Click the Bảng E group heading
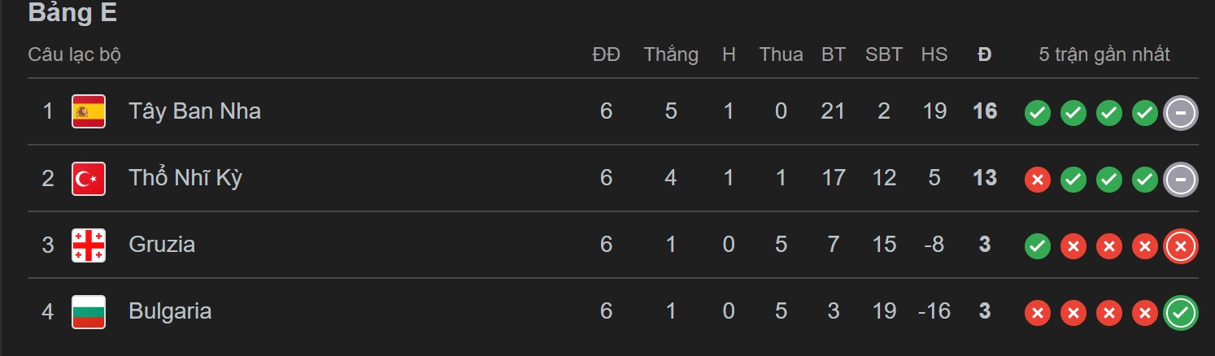The image size is (1215, 356). 72,13
